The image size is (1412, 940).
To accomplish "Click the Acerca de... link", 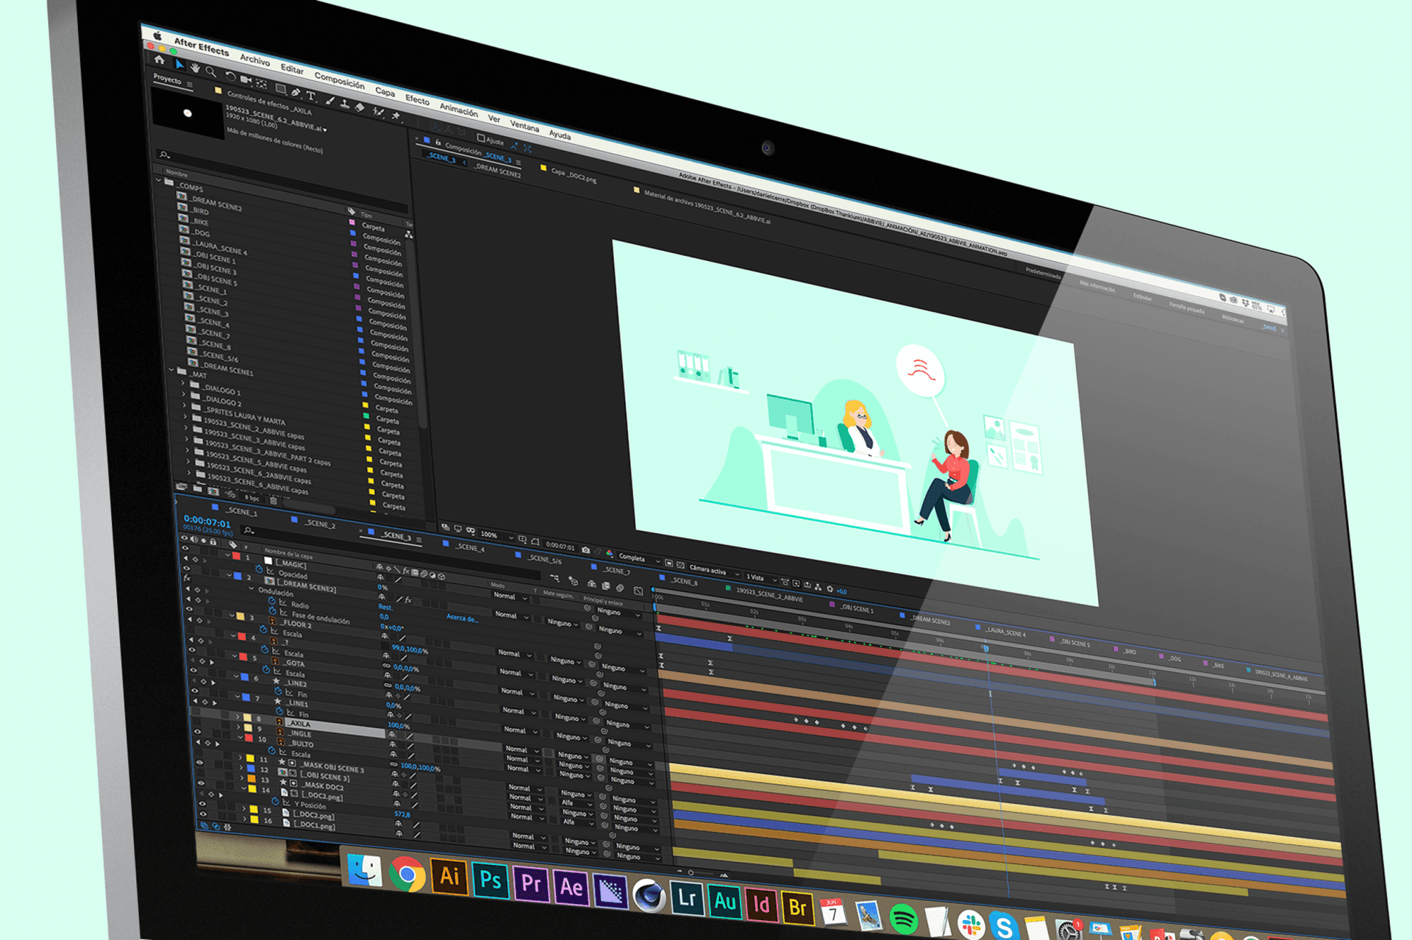I will pos(462,619).
